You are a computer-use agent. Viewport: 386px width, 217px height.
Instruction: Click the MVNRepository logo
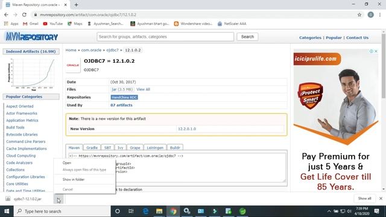point(31,37)
